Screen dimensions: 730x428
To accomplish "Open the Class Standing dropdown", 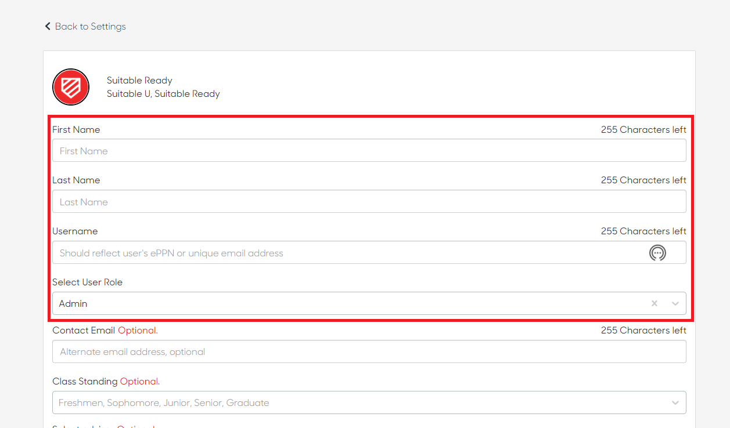I will point(369,402).
